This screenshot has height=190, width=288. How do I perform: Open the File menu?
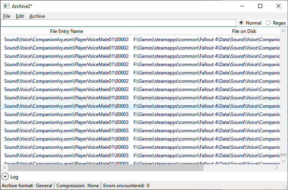7,16
